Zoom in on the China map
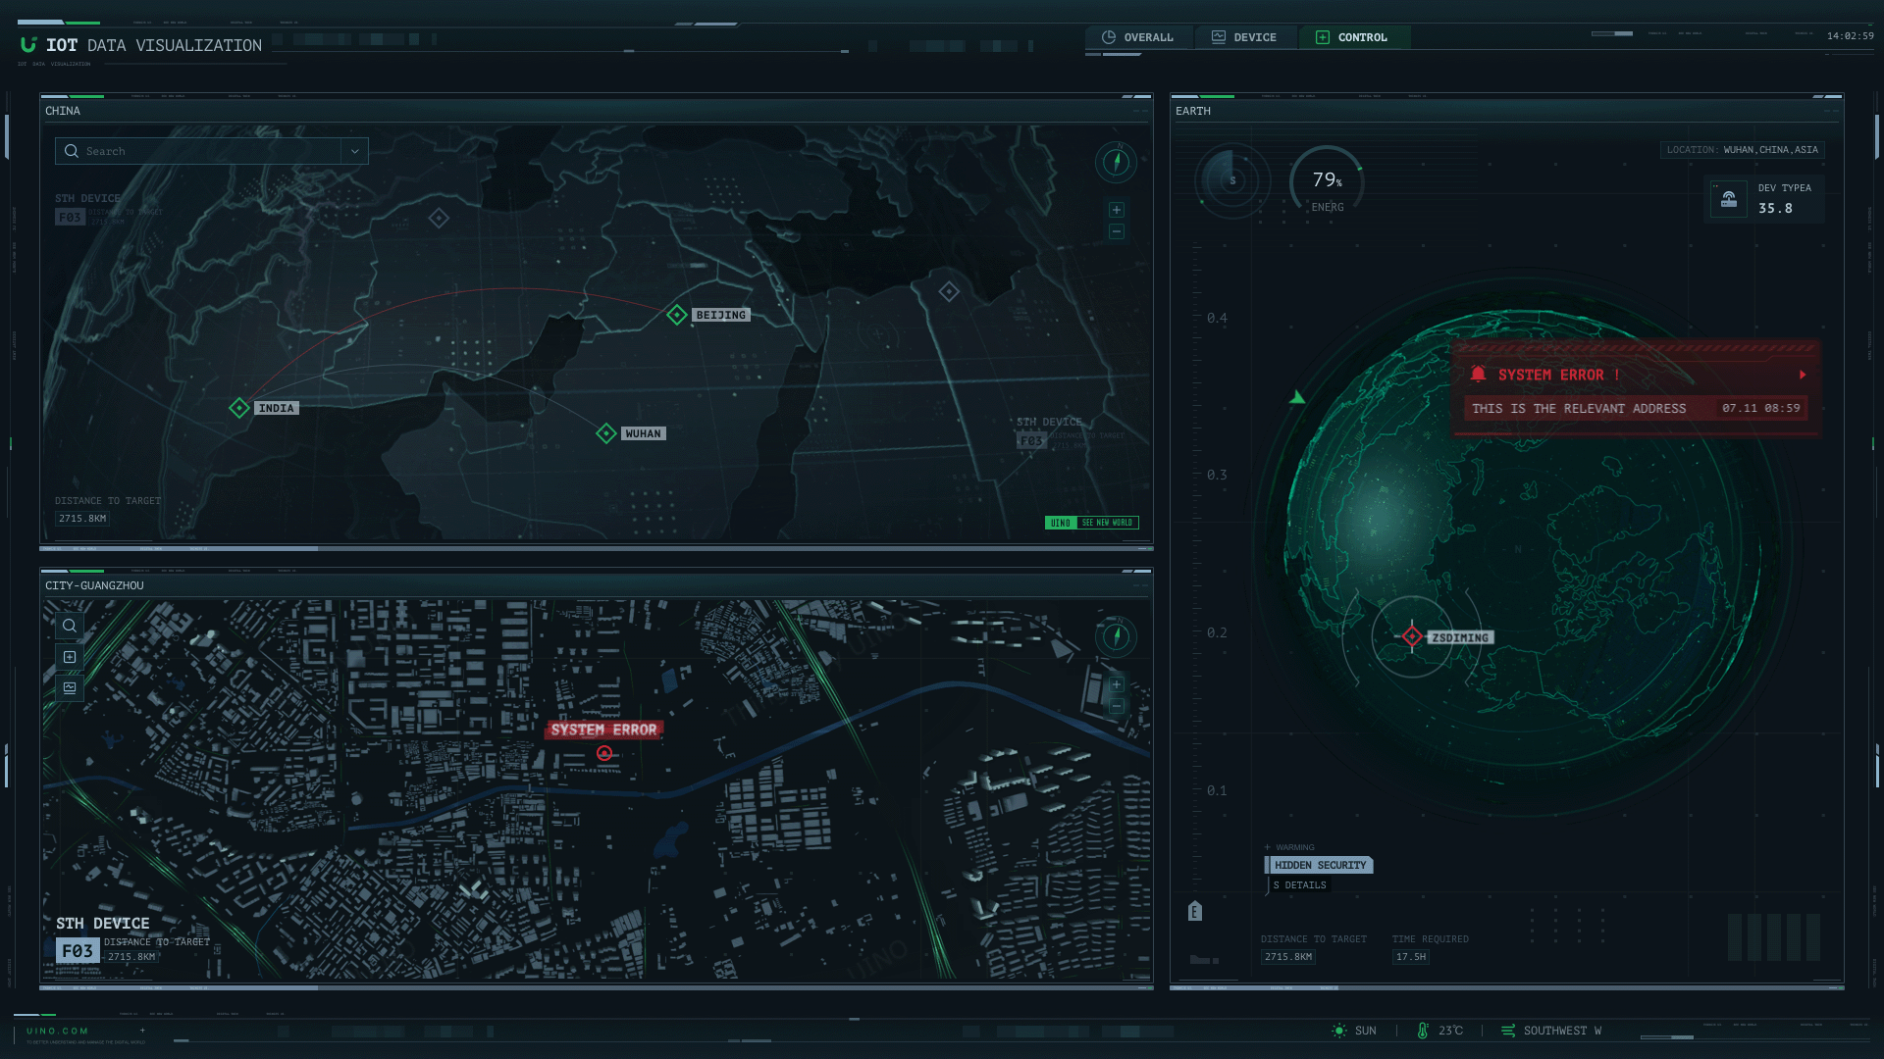 click(1116, 210)
